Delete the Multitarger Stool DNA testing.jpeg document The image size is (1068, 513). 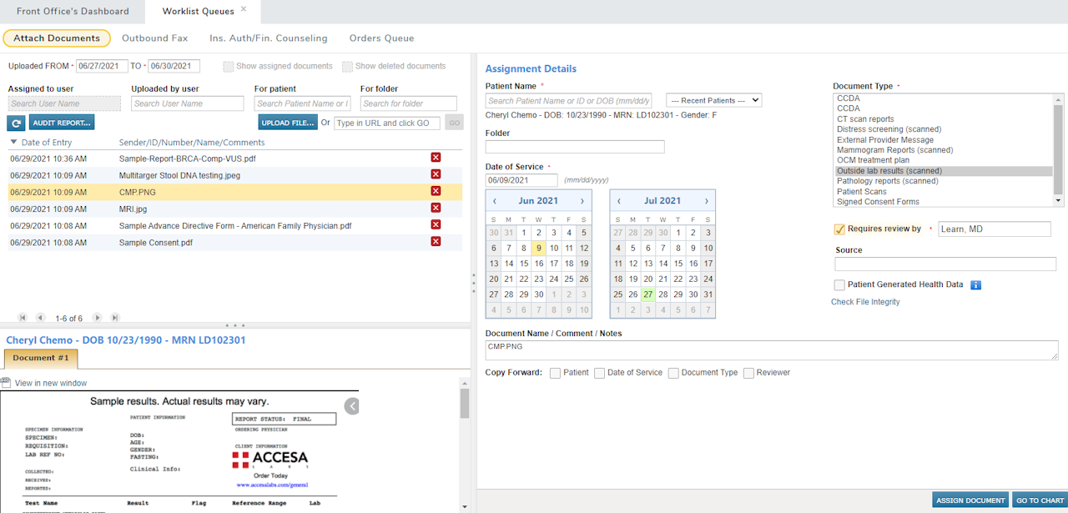[436, 174]
